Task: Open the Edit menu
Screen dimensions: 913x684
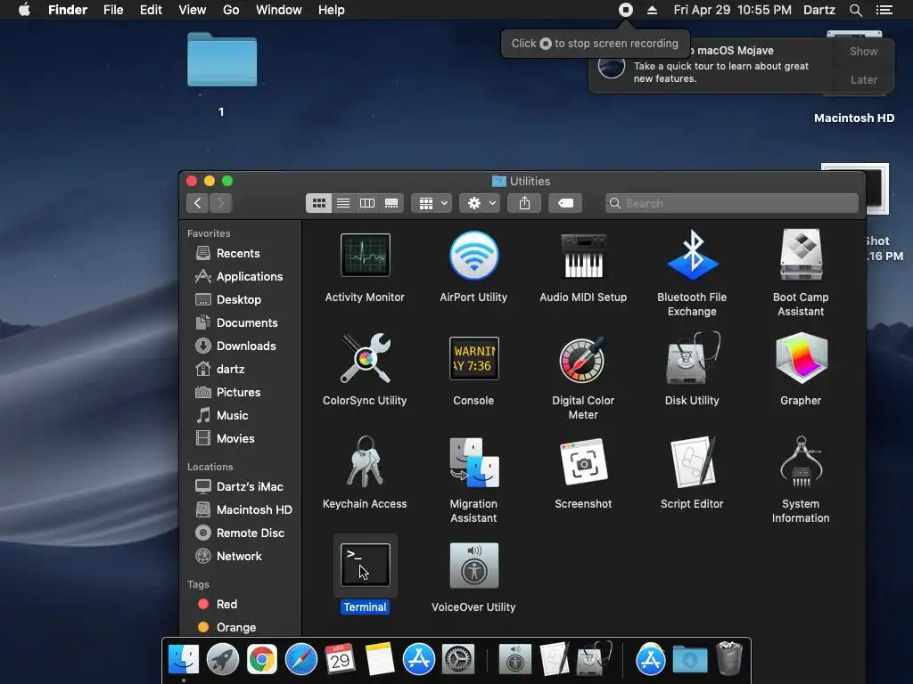Action: (151, 10)
